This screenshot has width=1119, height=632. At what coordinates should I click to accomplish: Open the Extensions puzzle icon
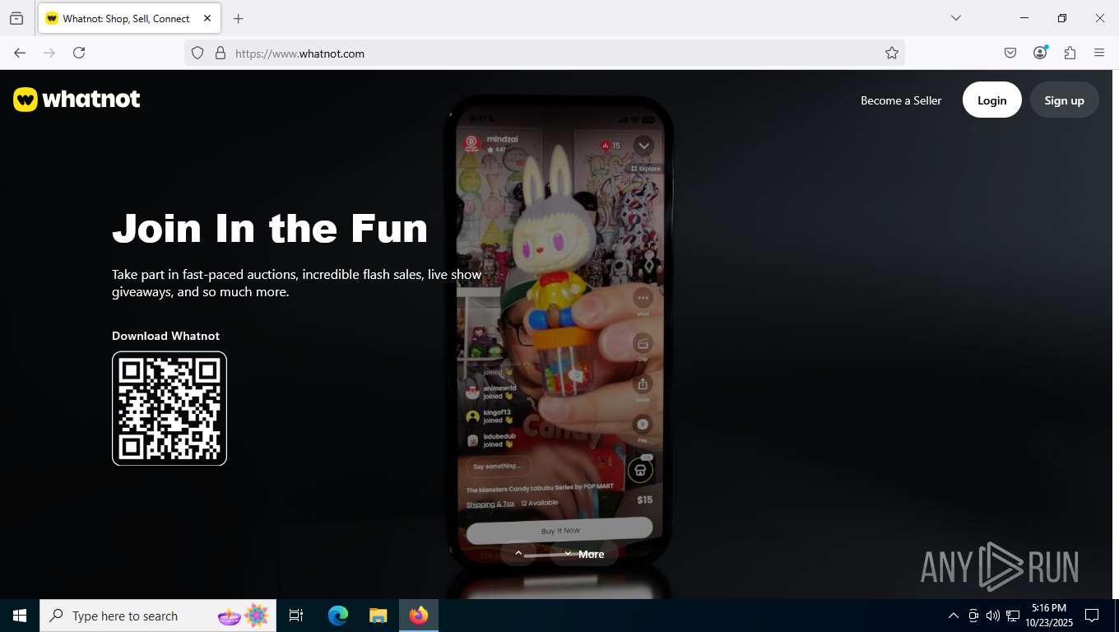point(1070,53)
